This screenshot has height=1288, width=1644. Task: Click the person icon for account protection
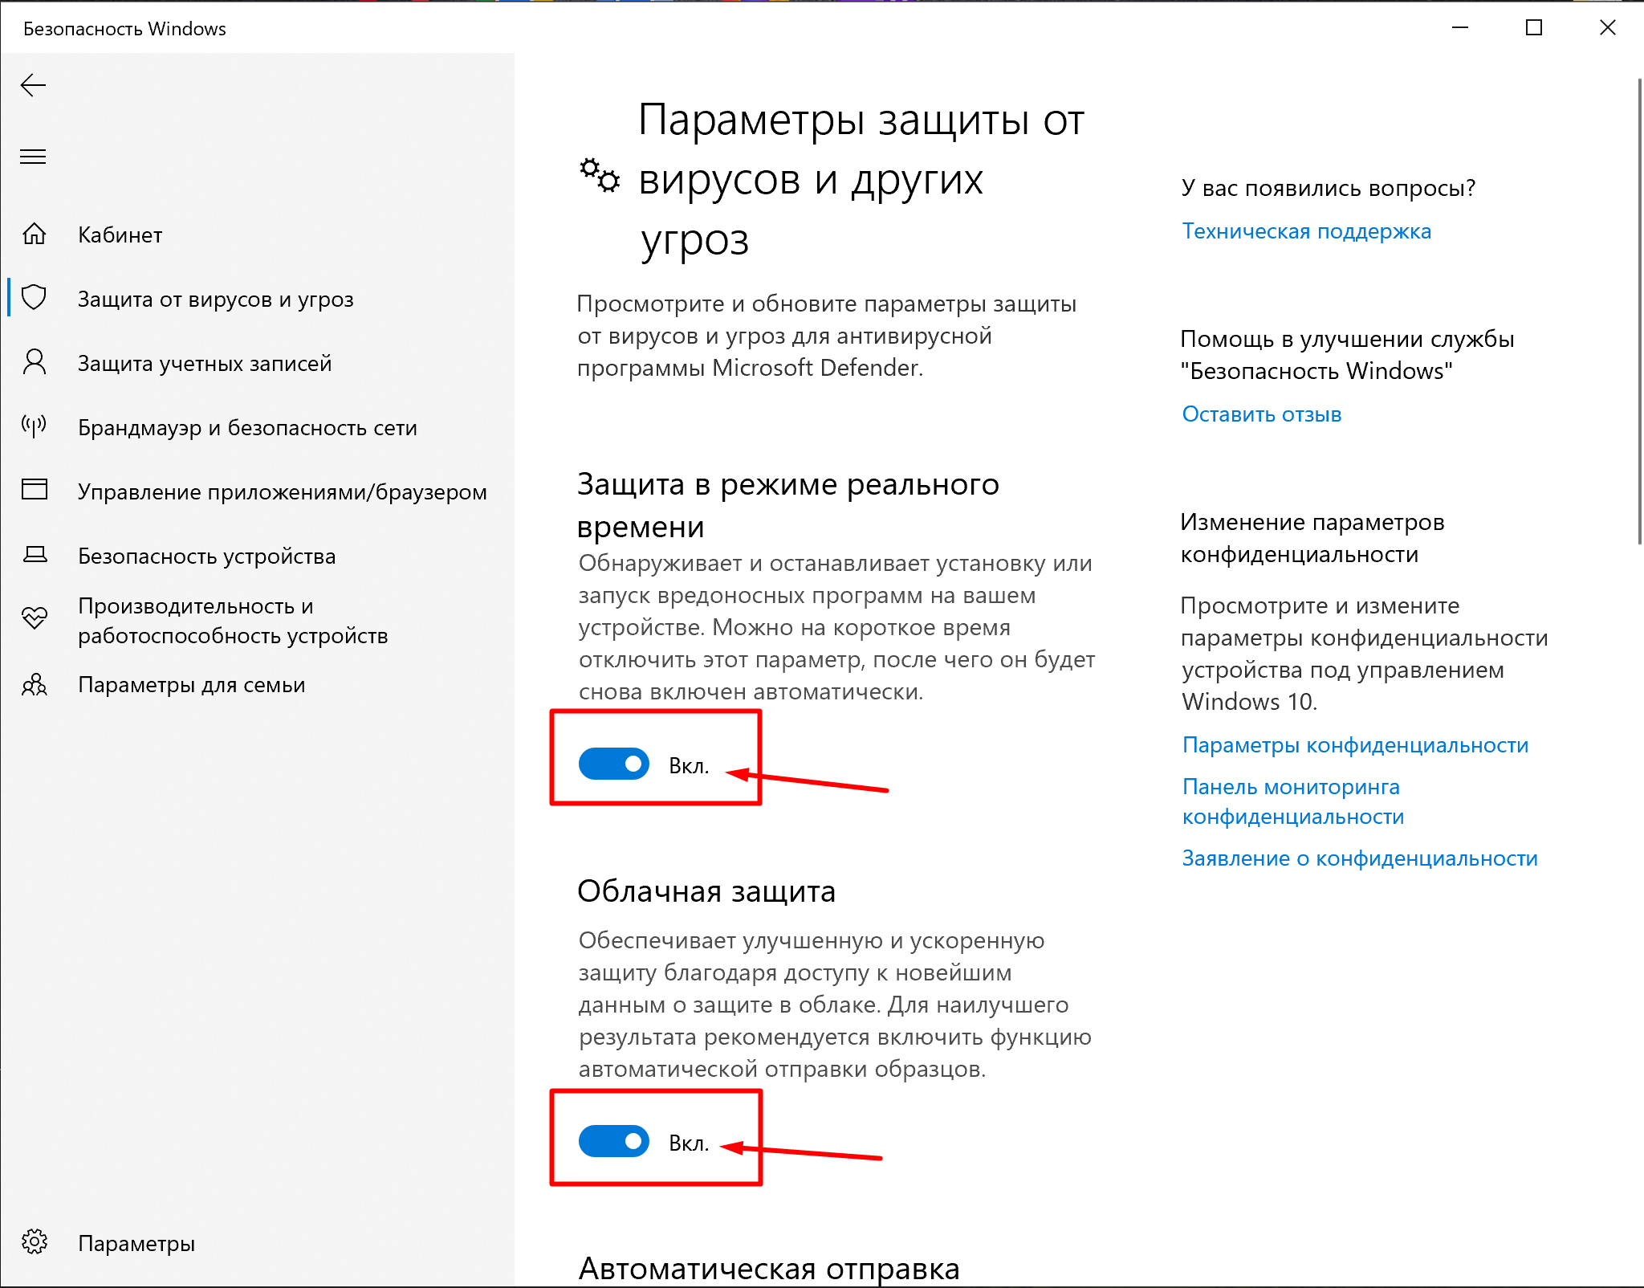[34, 362]
